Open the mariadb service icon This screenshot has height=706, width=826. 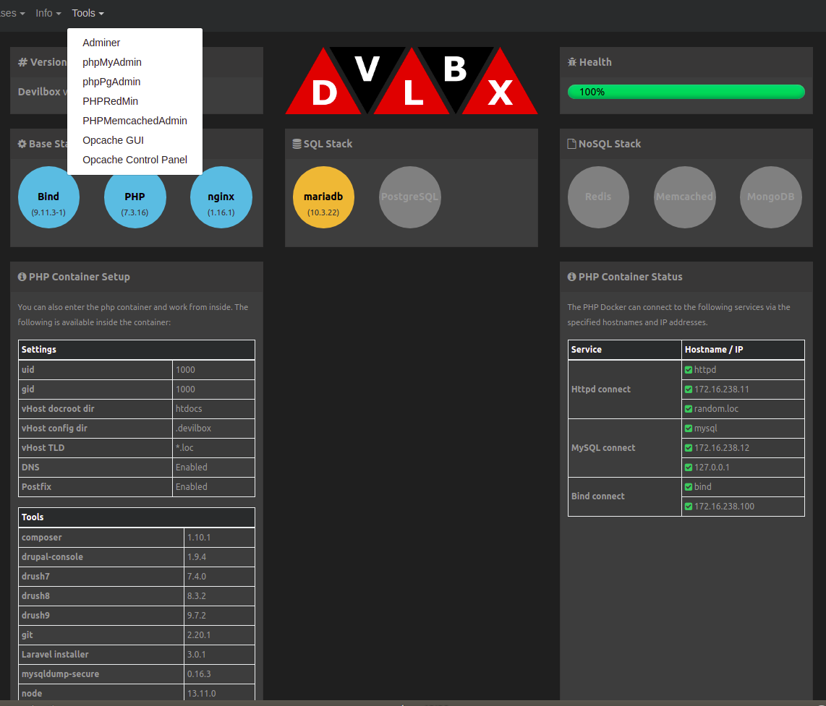[323, 197]
